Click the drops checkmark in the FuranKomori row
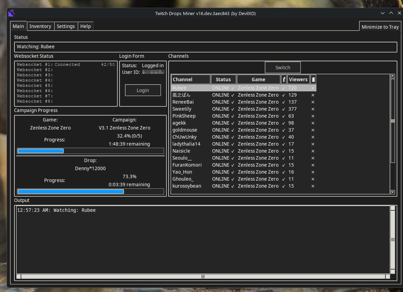Image resolution: width=403 pixels, height=292 pixels. pos(284,165)
